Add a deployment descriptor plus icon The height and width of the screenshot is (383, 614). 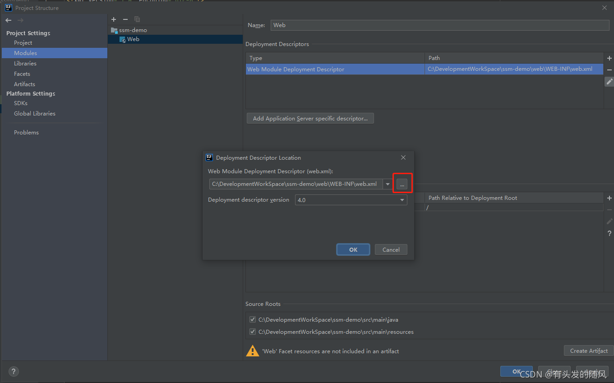click(x=609, y=58)
